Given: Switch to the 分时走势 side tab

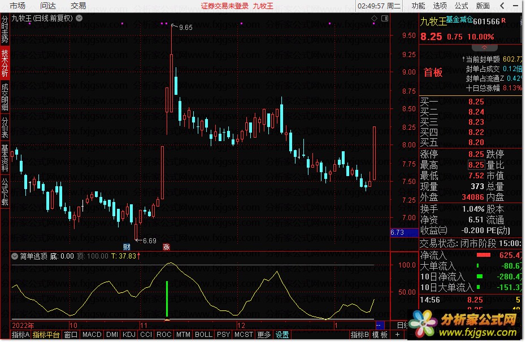Looking at the screenshot, I should coord(5,29).
